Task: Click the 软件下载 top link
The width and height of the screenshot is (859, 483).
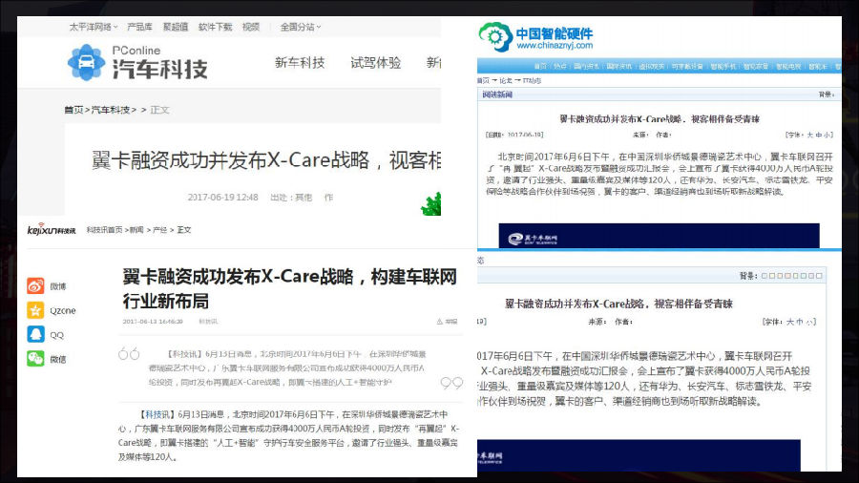Action: 214,27
